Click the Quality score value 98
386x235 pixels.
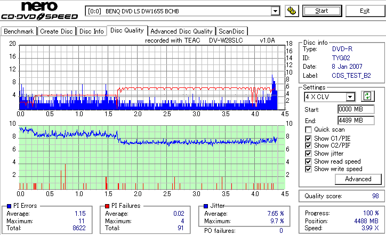point(375,196)
